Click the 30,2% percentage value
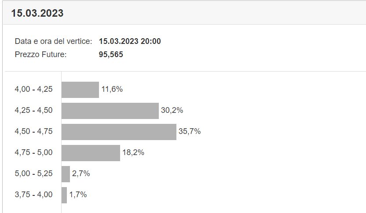Viewport: 366px width, 213px height. pyautogui.click(x=172, y=110)
